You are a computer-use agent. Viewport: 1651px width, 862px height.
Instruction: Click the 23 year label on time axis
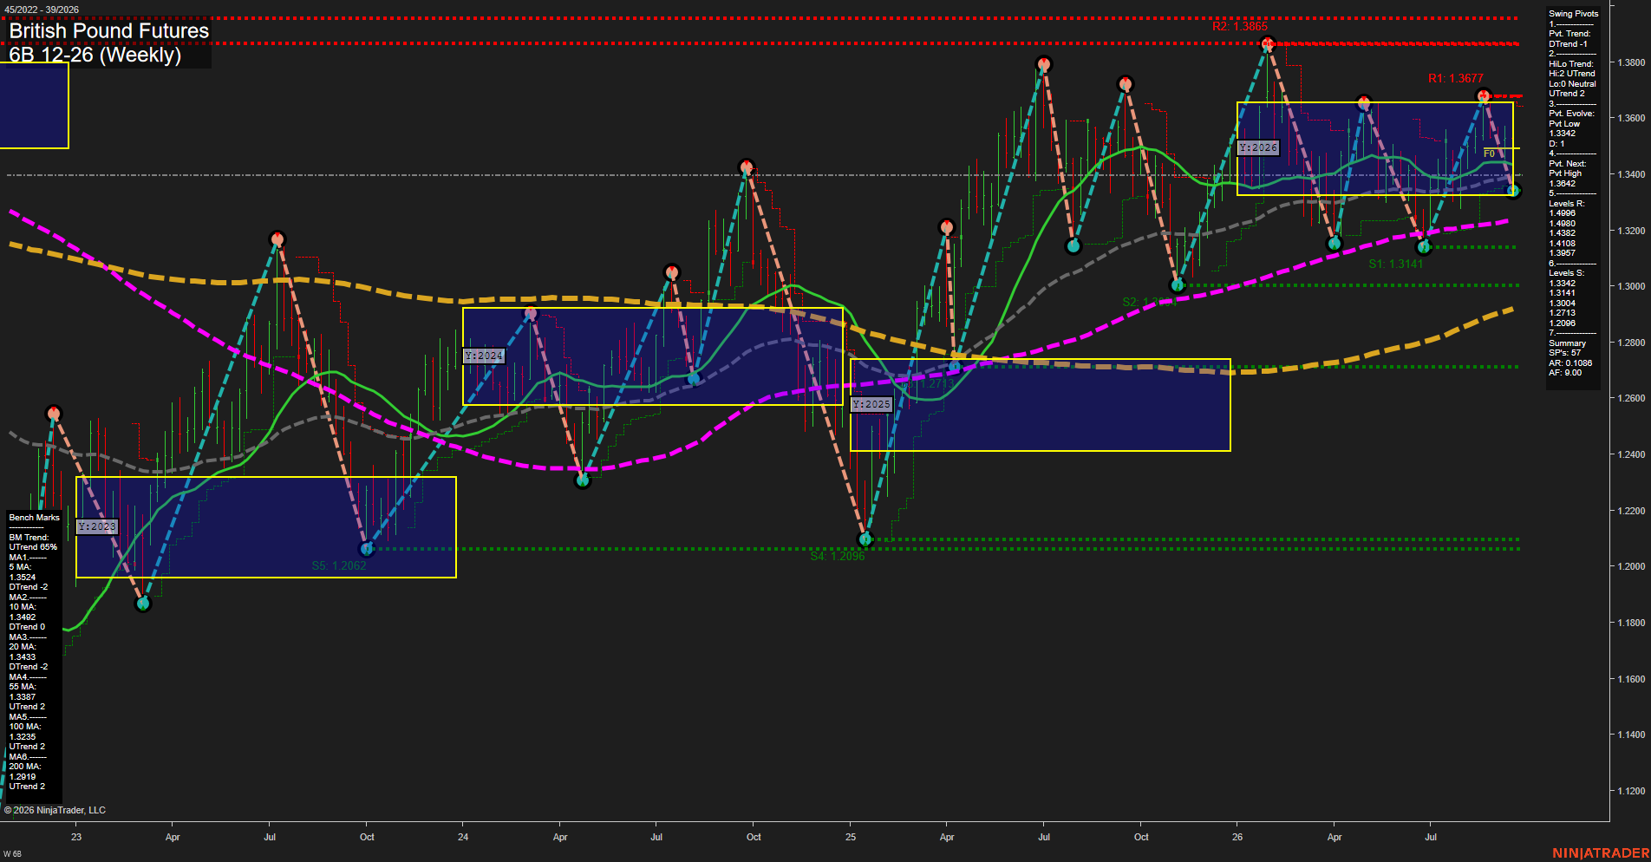tap(76, 837)
